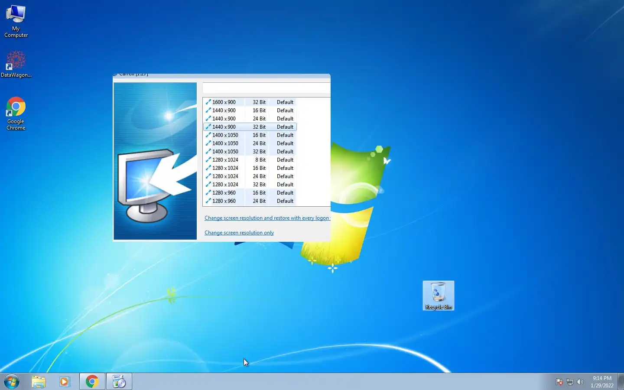Click the Carroll app taskbar button
Viewport: 624px width, 390px height.
tap(119, 382)
